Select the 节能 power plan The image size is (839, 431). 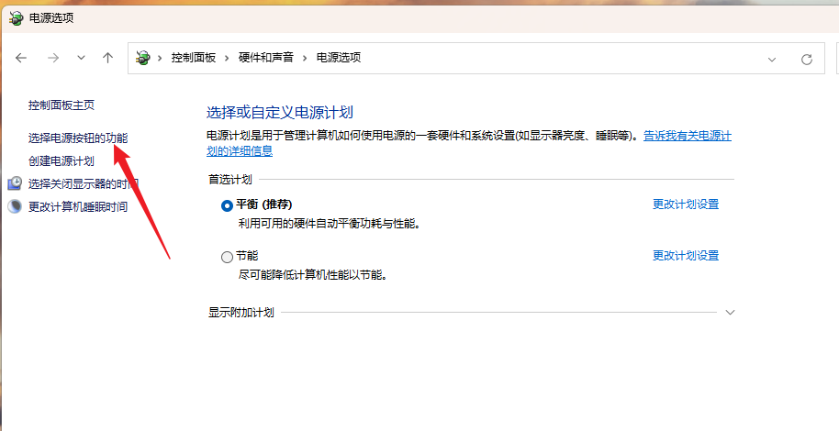click(227, 257)
